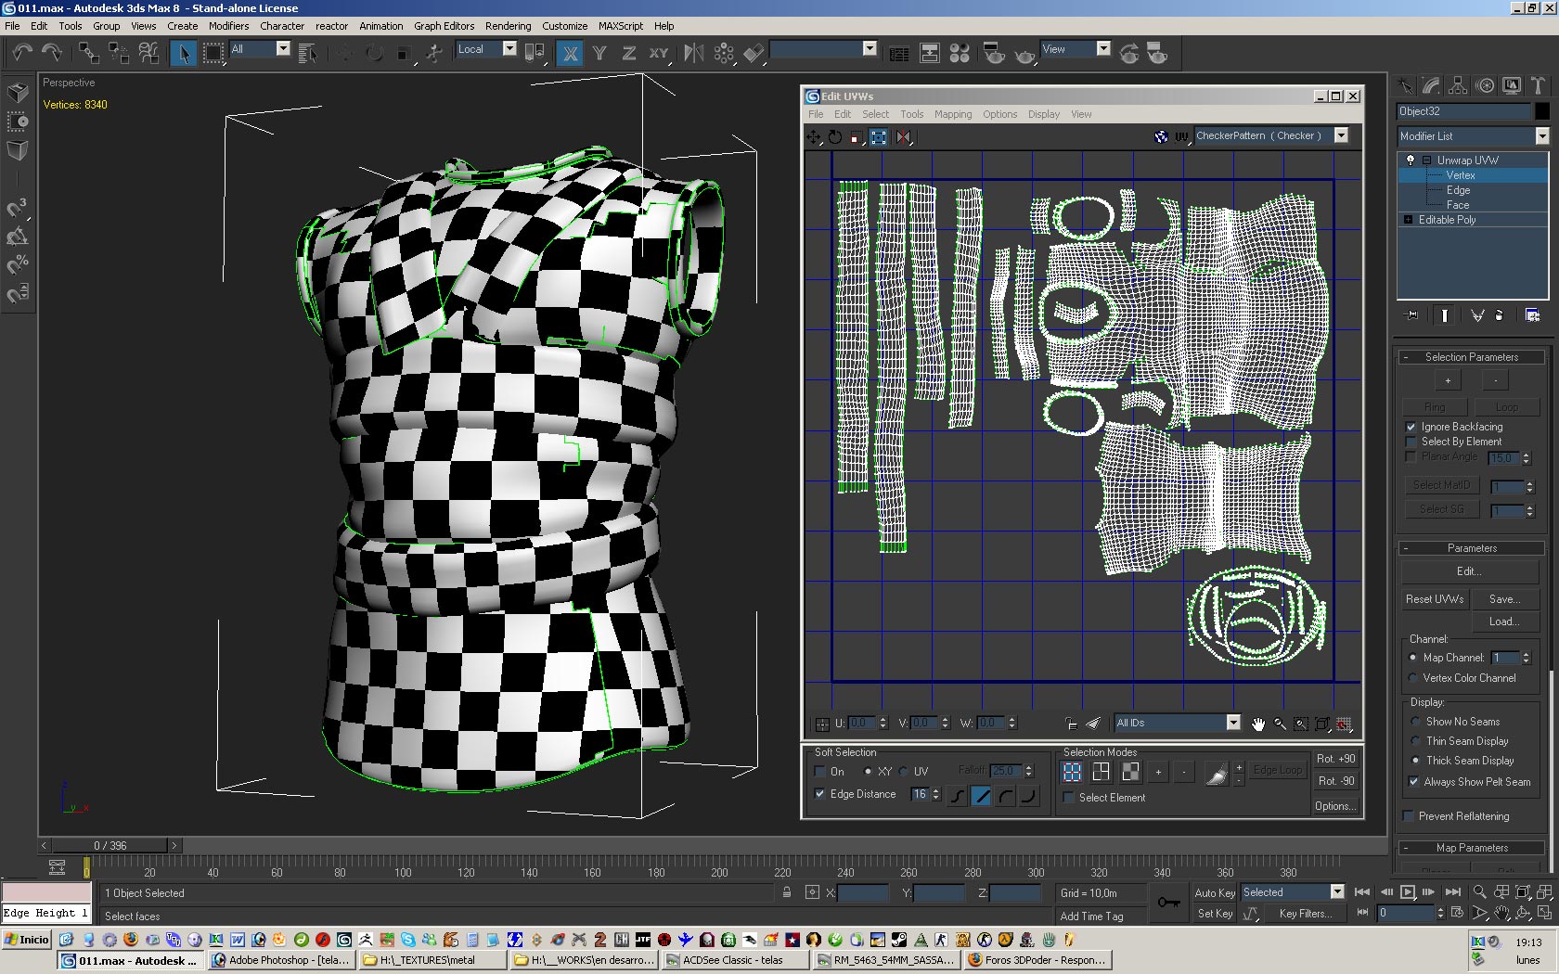Open the Select by Name list icon
Viewport: 1559px width, 974px height.
tap(308, 54)
